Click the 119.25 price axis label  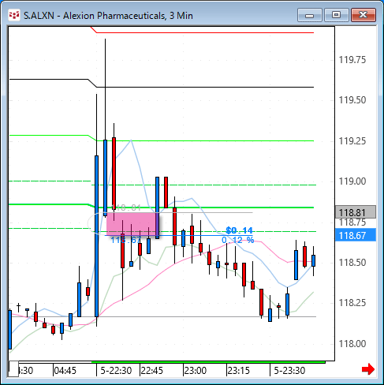coord(352,141)
